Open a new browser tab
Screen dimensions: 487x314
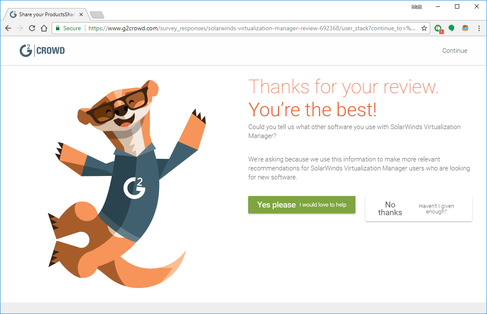pyautogui.click(x=97, y=14)
